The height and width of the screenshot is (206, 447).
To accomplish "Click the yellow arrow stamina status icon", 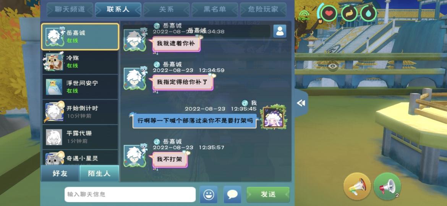I will [349, 13].
